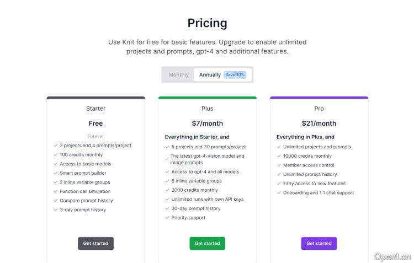Click the $7/month price text
Viewport: 414px width, 263px height.
pos(207,124)
